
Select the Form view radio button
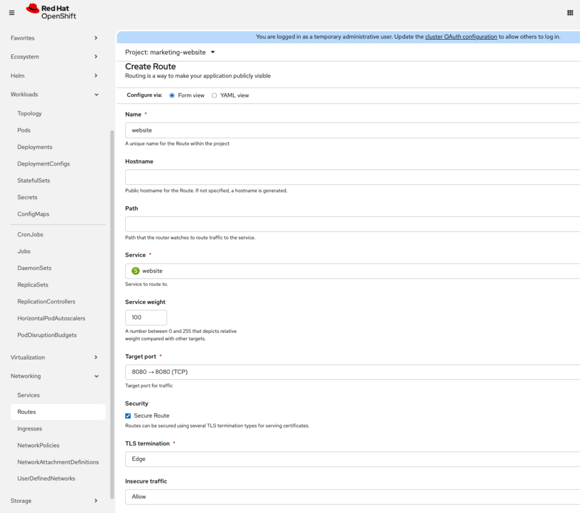click(x=172, y=95)
